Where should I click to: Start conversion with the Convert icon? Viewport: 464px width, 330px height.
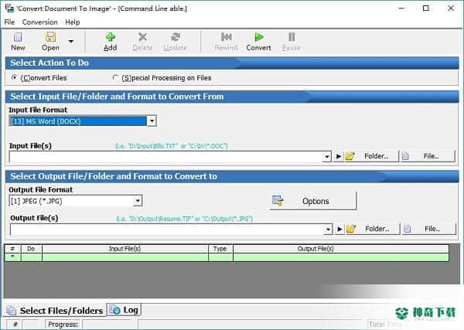tap(258, 42)
